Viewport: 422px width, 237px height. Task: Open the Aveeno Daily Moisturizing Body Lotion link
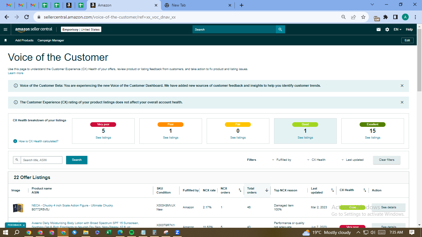(x=85, y=225)
